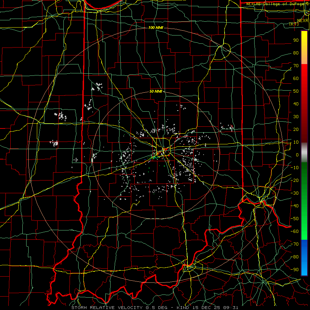This screenshot has height=310, width=310.
Task: Click the "0" scale label
Action: 297,155
